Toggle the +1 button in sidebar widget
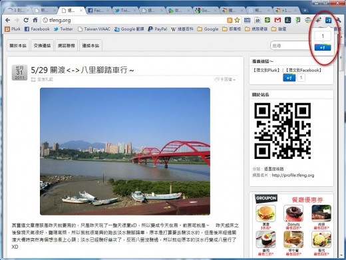The width and height of the screenshot is (346, 260). pos(289,78)
